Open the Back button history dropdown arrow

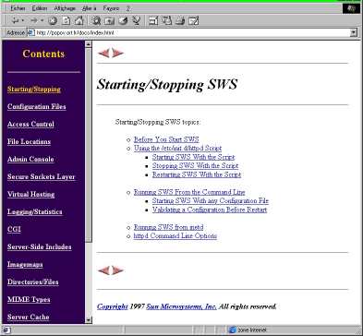click(x=22, y=20)
